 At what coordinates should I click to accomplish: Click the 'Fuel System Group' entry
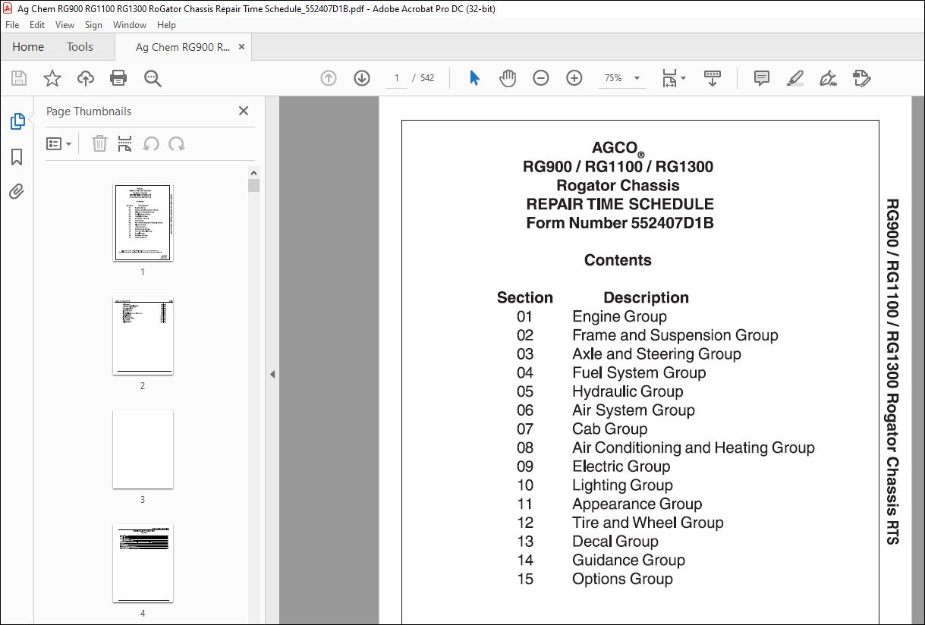[x=639, y=373]
